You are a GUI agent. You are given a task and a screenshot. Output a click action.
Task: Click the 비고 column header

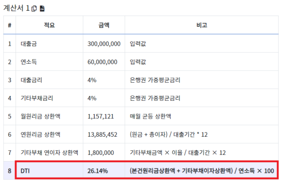(x=202, y=25)
